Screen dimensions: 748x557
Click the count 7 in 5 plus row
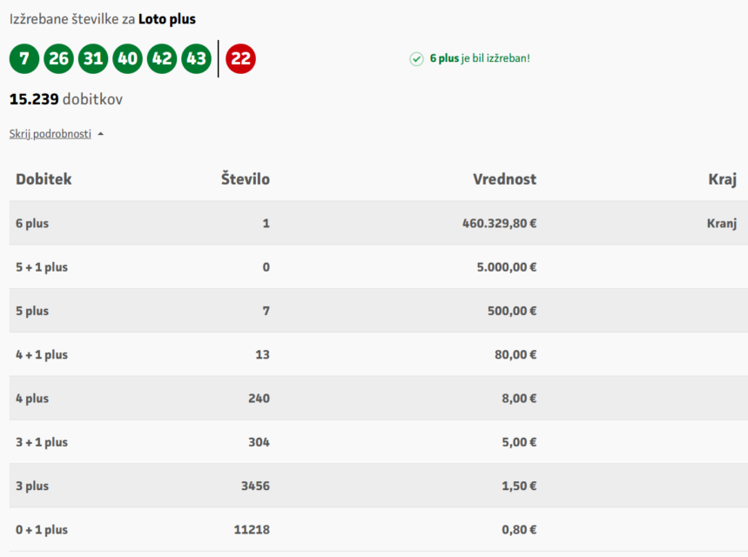tap(266, 311)
